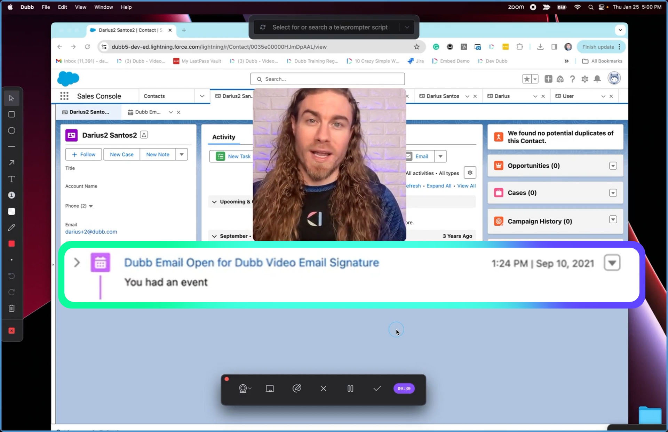Open activity timeline filter settings gear
Screen dimensions: 668x432
pos(470,173)
